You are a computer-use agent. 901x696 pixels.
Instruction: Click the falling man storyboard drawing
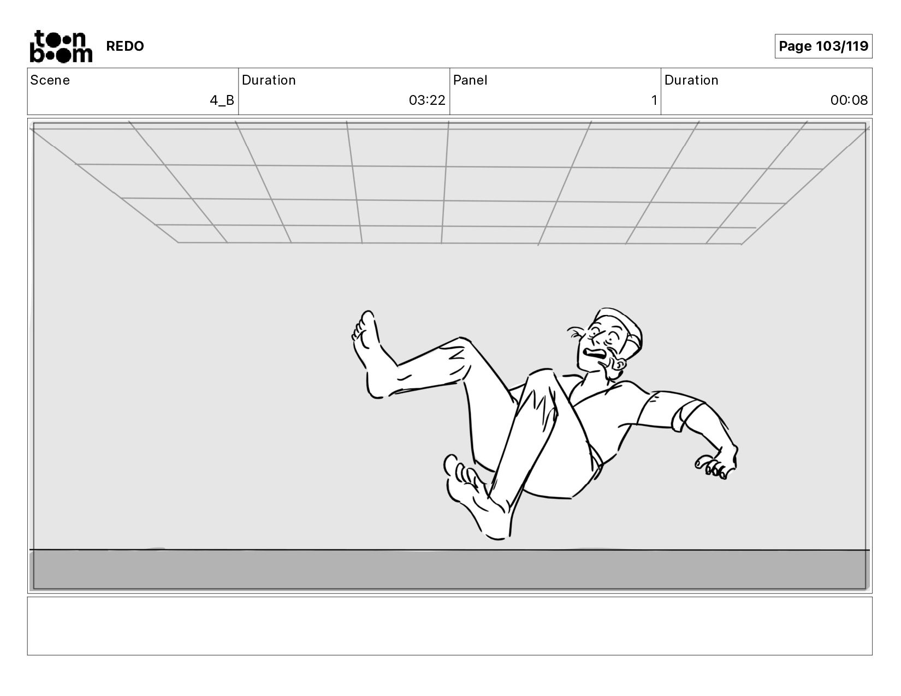pos(544,423)
